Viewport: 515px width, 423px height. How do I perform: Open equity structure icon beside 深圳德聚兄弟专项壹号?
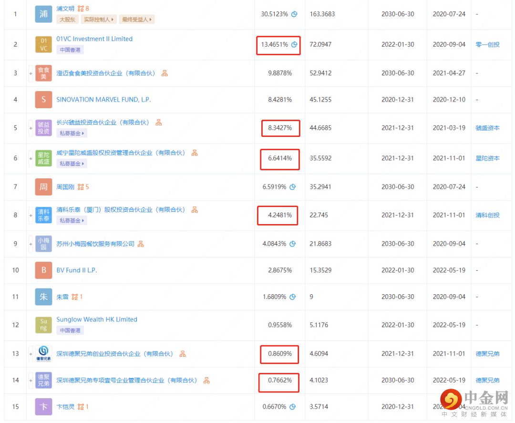[x=206, y=380]
